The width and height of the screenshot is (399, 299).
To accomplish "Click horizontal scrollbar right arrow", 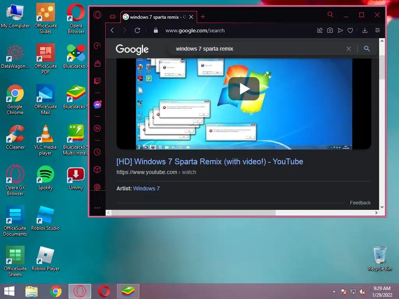I will click(376, 213).
